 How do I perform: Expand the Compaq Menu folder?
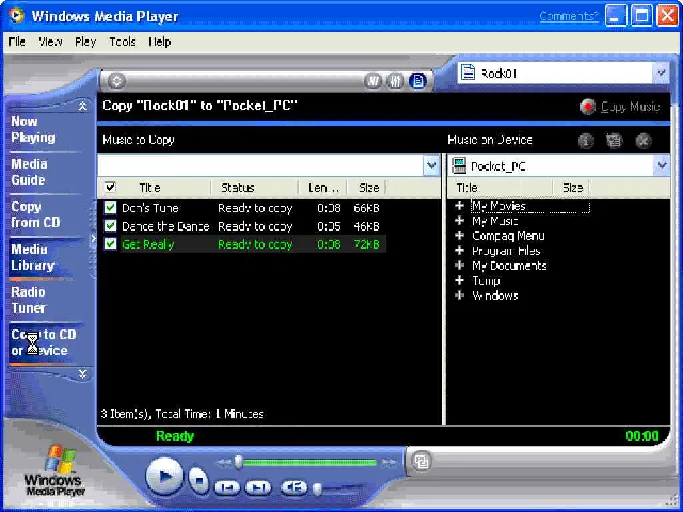pos(460,235)
